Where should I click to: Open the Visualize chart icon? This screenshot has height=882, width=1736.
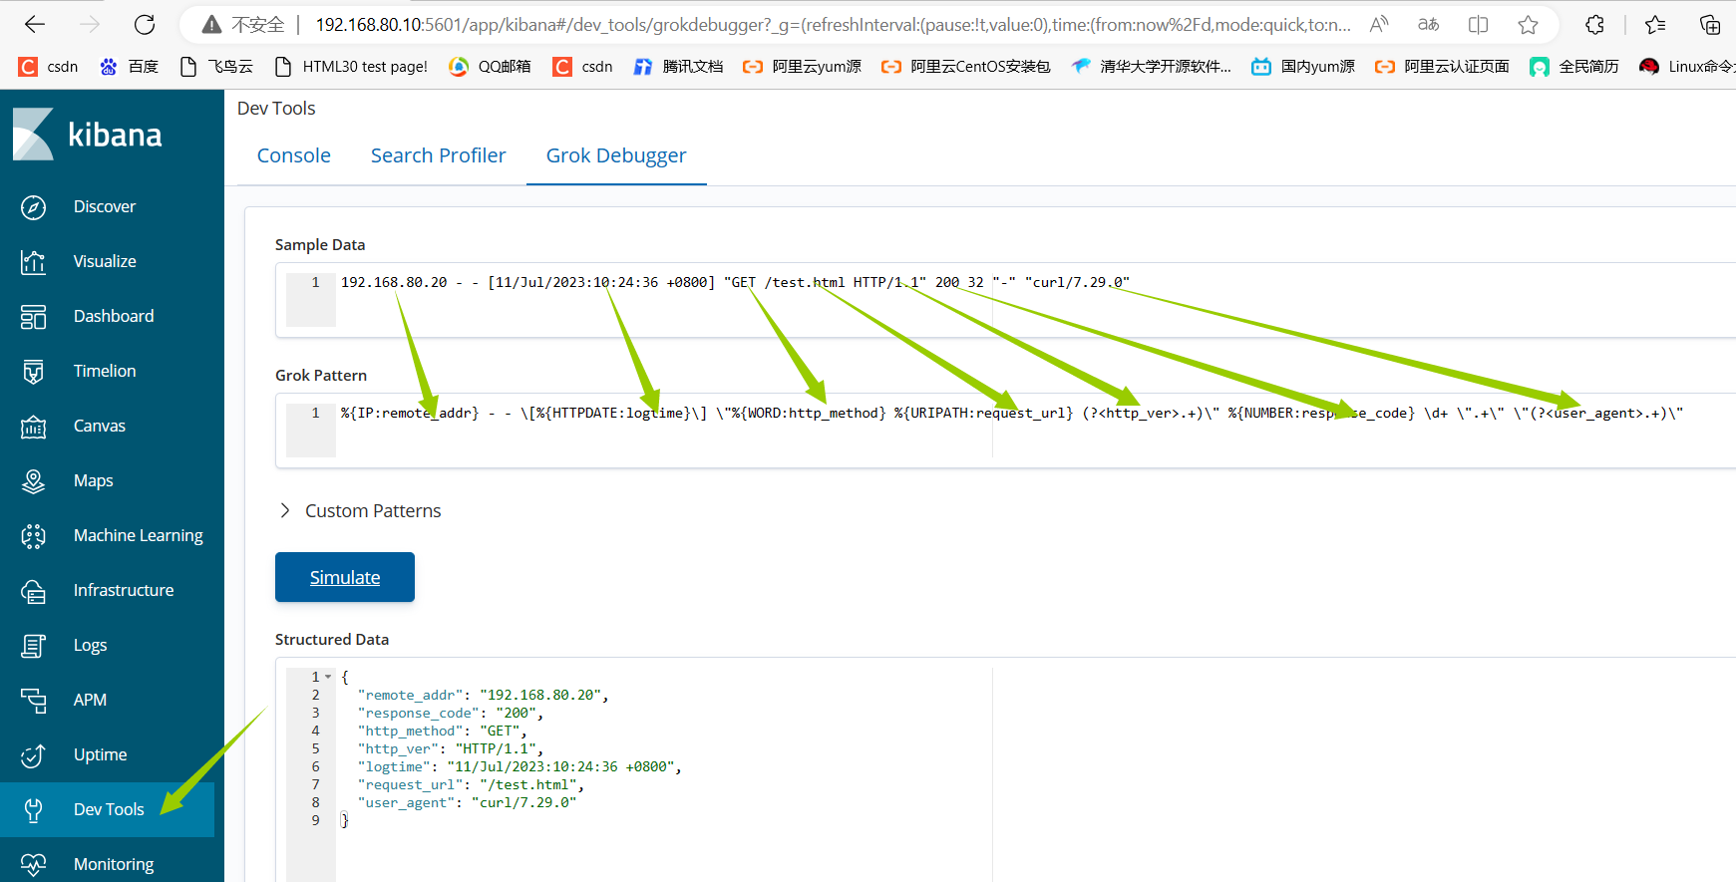(x=33, y=262)
